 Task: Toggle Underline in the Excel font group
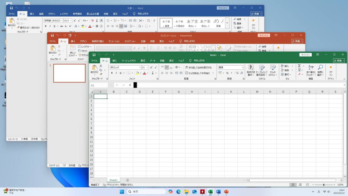click(121, 73)
